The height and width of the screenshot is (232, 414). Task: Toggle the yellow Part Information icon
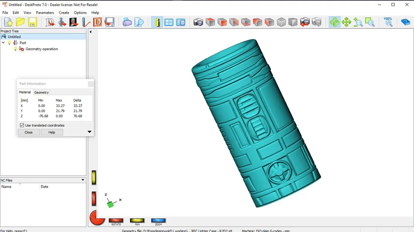pyautogui.click(x=157, y=22)
